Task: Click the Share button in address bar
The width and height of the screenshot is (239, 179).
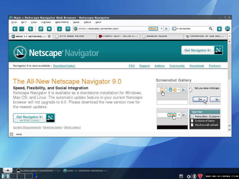Action: 153,29
